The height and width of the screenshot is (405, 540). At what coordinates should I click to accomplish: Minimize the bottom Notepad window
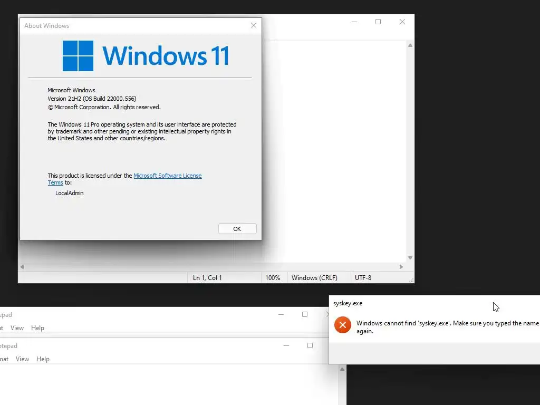[286, 345]
